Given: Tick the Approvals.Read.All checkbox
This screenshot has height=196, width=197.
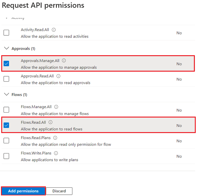Looking at the screenshot, I should pyautogui.click(x=6, y=79).
